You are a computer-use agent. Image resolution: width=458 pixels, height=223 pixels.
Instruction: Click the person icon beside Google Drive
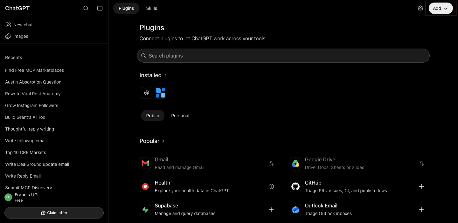point(421,163)
